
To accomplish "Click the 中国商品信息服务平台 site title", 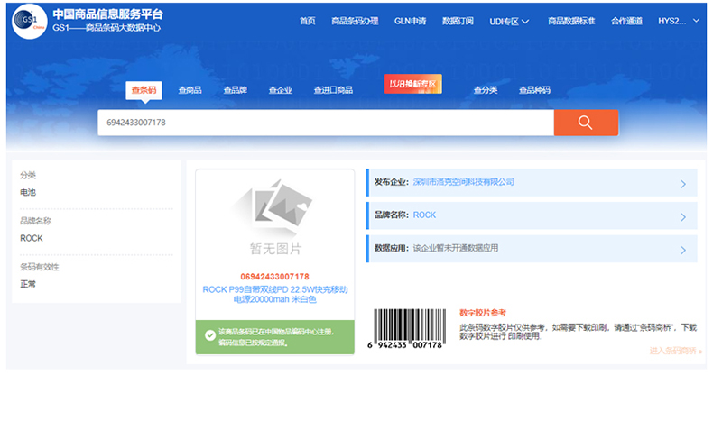I will 107,14.
